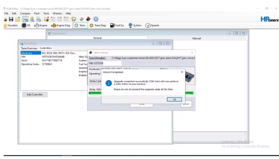This screenshot has height=159, width=279.
Task: Switch to General tab in Transmission window
Action: 98,38
